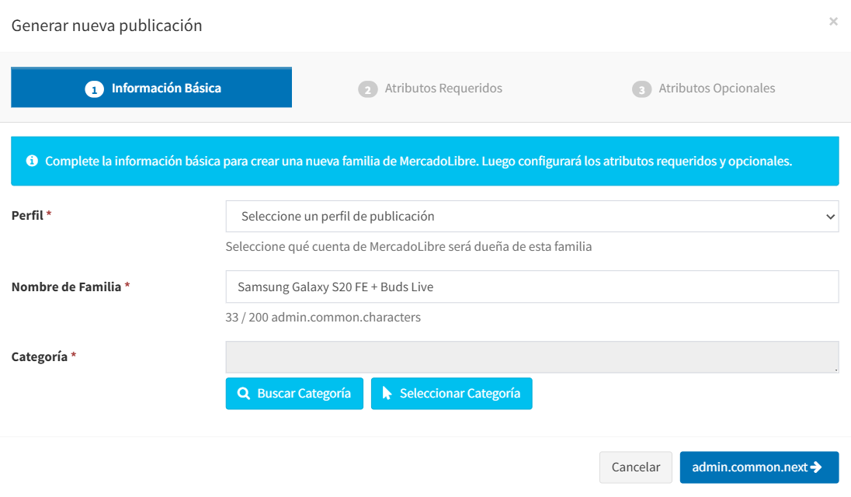Go to the Atributos Opcionales tab
Image resolution: width=851 pixels, height=497 pixels.
click(716, 89)
